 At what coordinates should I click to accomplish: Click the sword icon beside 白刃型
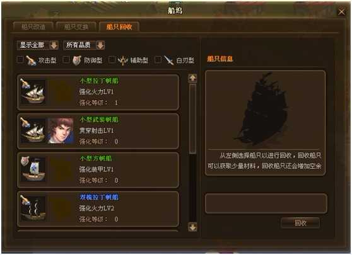pos(168,60)
